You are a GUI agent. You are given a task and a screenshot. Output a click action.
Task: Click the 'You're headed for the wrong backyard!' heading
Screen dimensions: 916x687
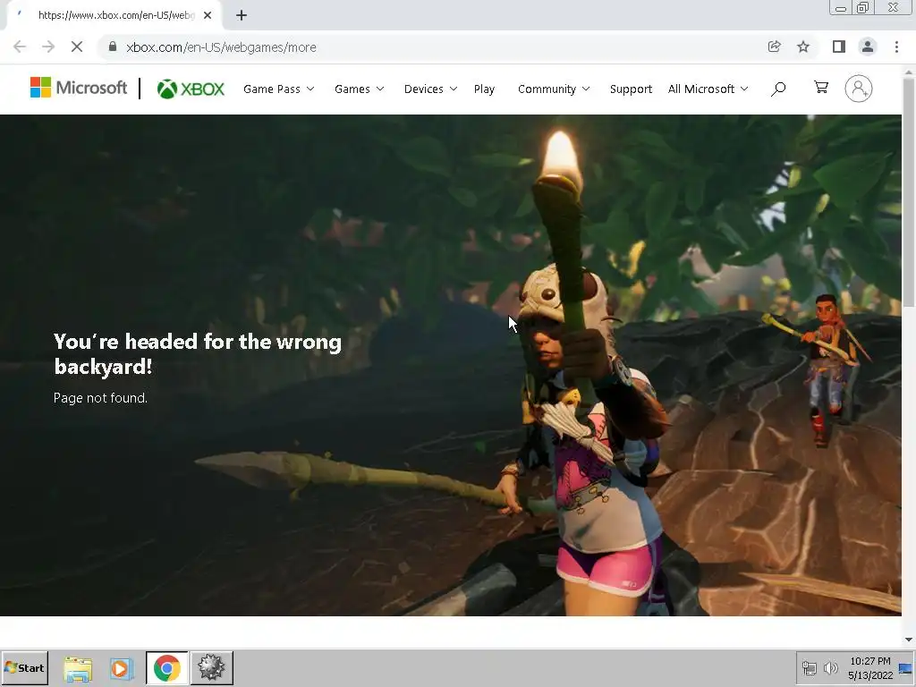198,354
